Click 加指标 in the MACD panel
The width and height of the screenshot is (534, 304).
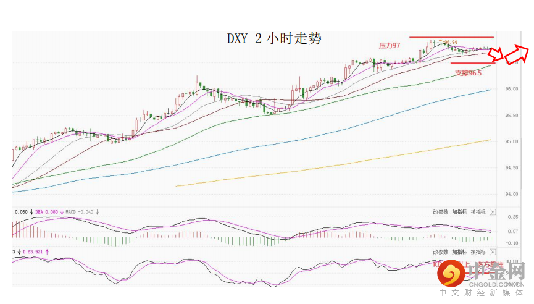point(459,212)
